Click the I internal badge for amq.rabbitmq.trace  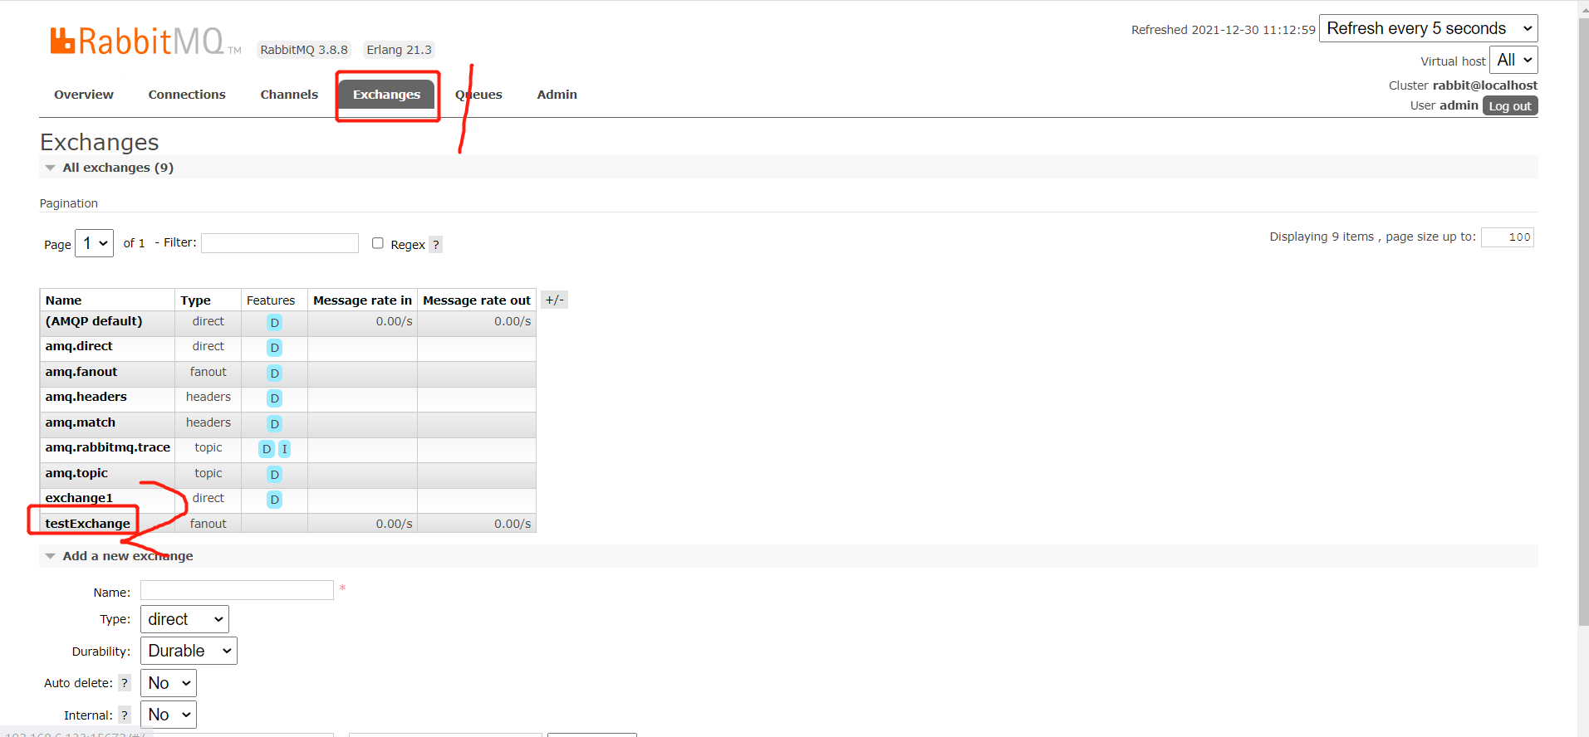(284, 449)
